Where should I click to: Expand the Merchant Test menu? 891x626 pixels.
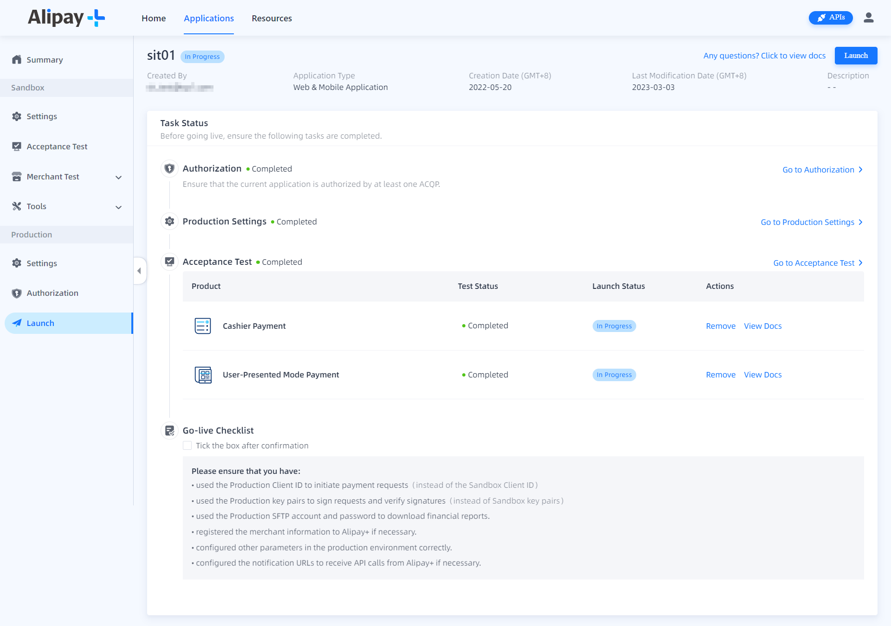click(x=119, y=177)
